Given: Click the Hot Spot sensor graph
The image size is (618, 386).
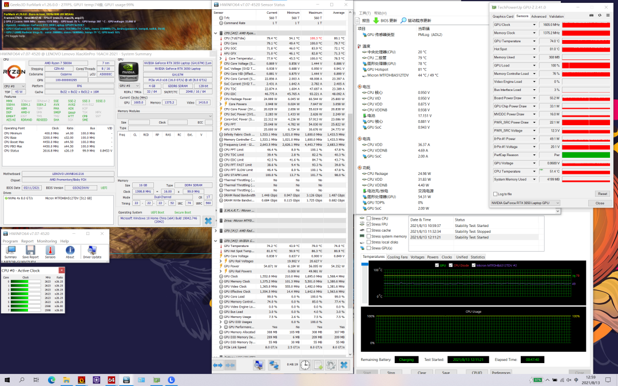Looking at the screenshot, I should [585, 49].
